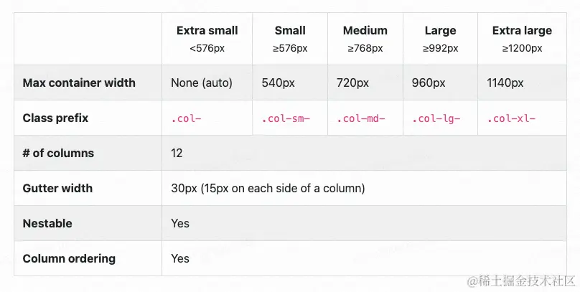Click the "Max container width" row label
Viewport: 580px width, 292px height.
79,83
